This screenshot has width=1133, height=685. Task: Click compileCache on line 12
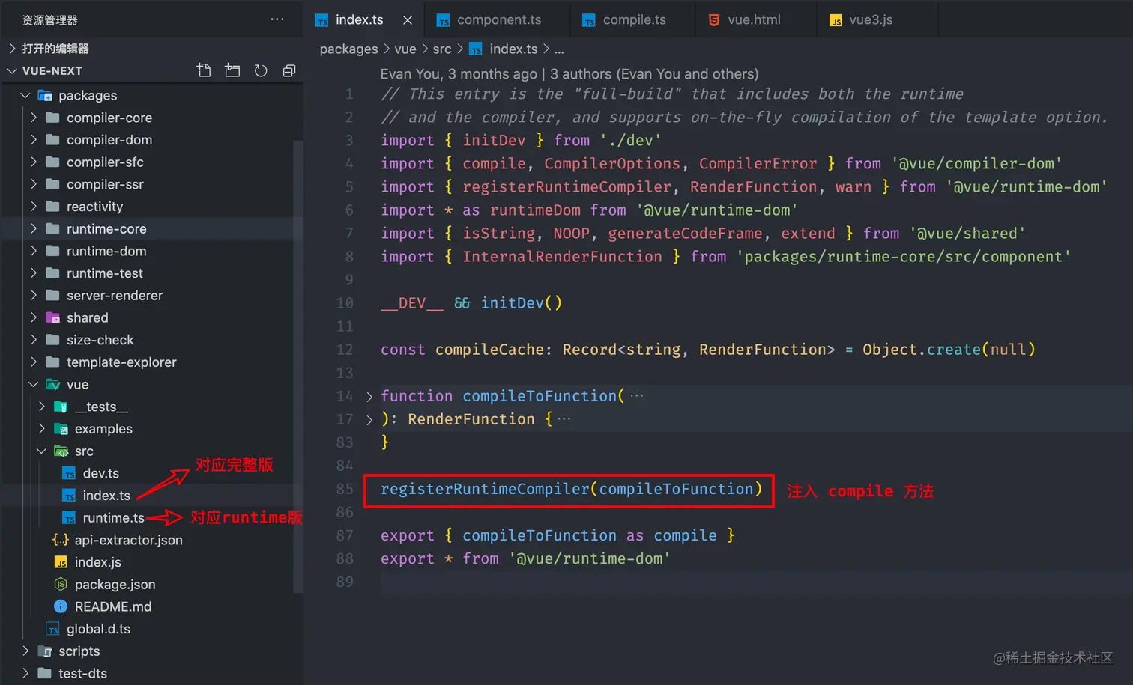(489, 350)
